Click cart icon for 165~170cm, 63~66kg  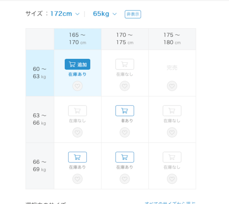[x=77, y=111]
